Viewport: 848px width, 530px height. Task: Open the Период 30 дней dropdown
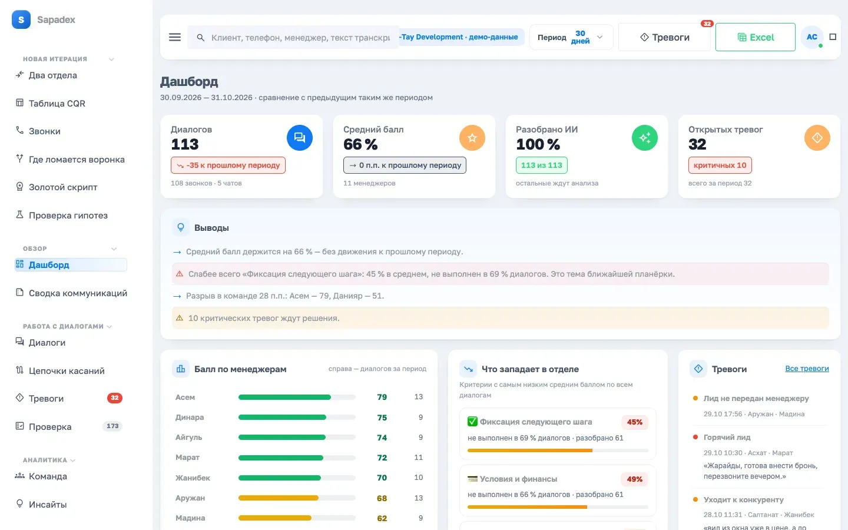[x=571, y=37]
